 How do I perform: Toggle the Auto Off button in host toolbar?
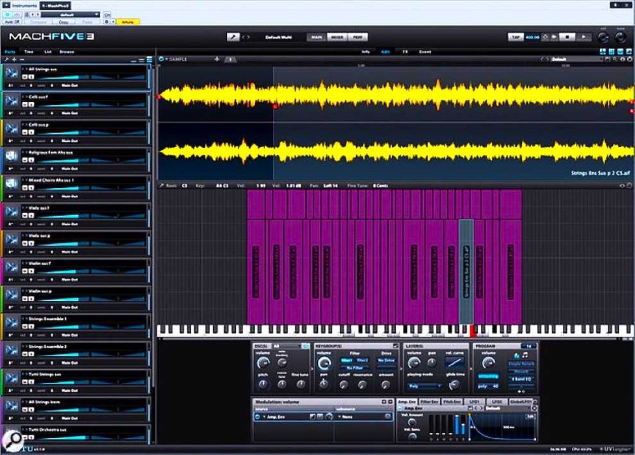tap(12, 22)
